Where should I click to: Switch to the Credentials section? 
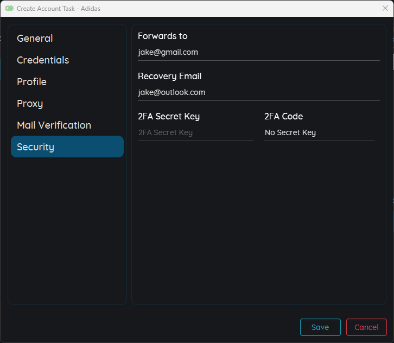point(43,60)
